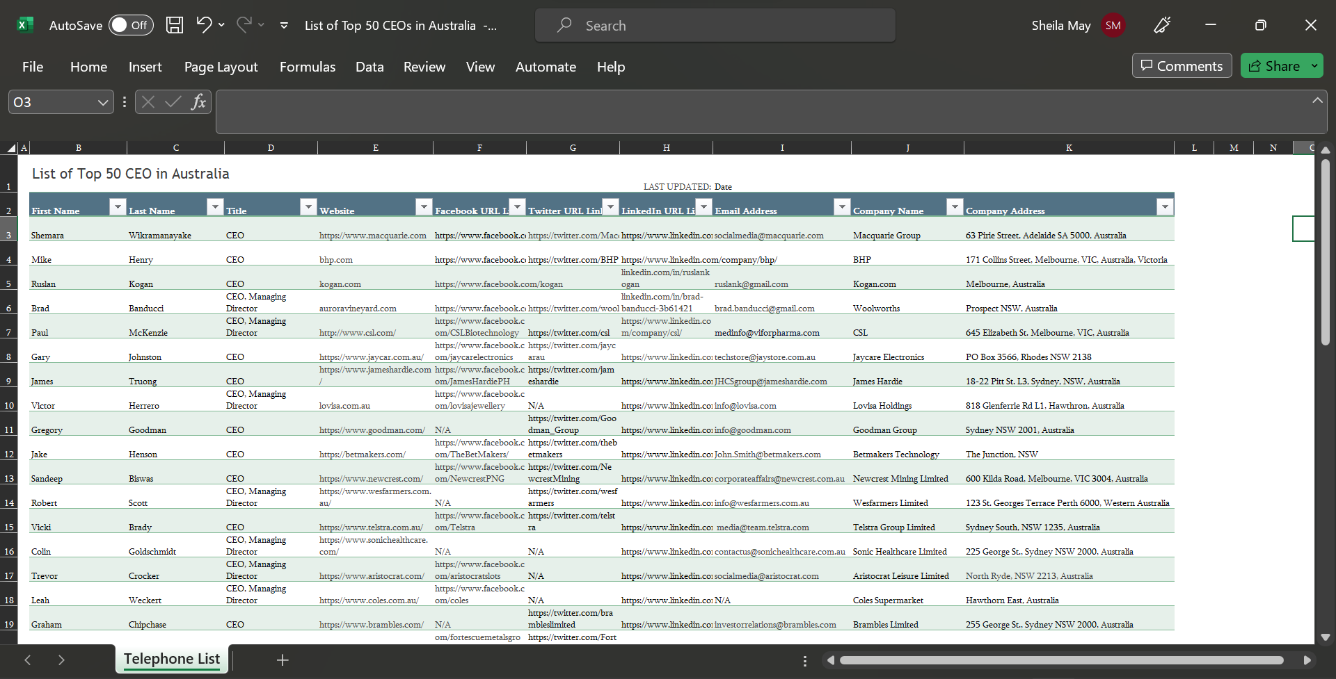Open Title column filter dropdown

308,206
